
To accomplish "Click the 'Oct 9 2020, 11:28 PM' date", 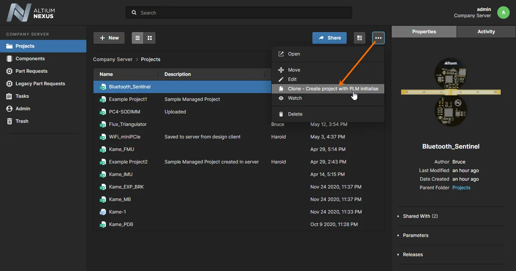I will coord(334,224).
